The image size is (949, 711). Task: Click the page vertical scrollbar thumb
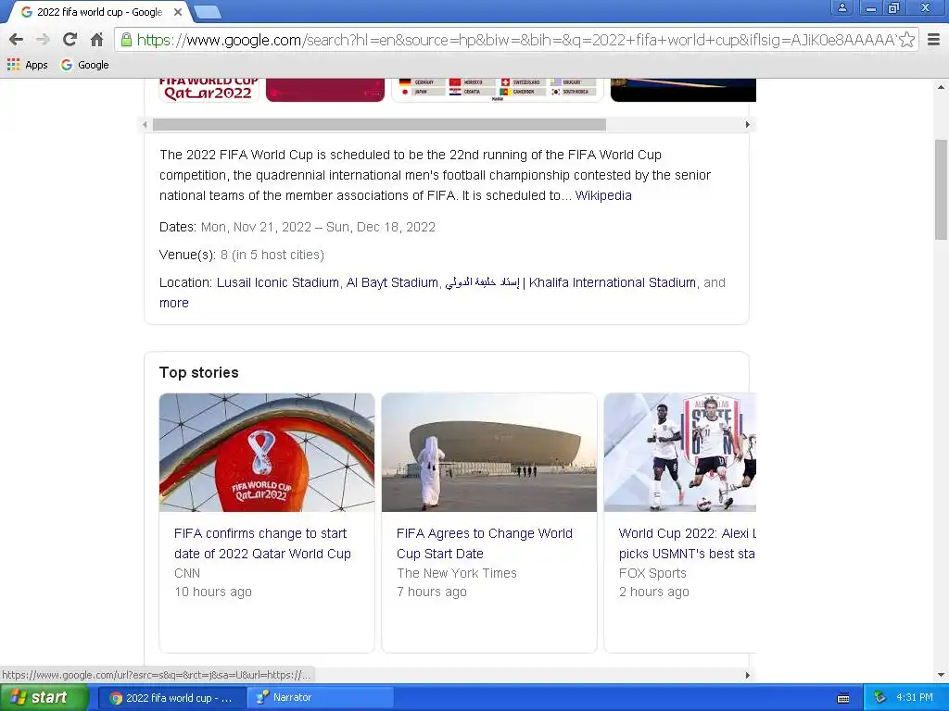tap(942, 189)
